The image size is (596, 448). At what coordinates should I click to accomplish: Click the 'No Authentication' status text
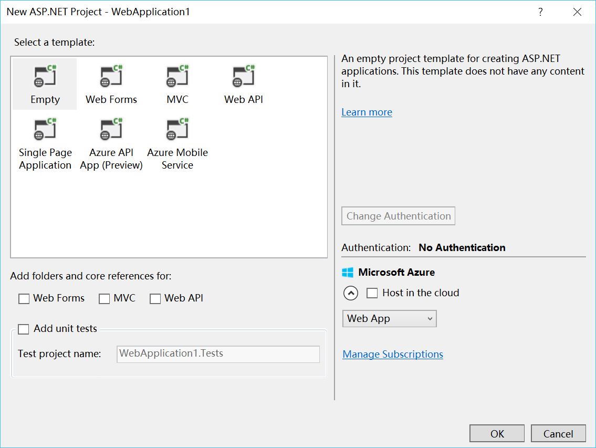click(462, 247)
